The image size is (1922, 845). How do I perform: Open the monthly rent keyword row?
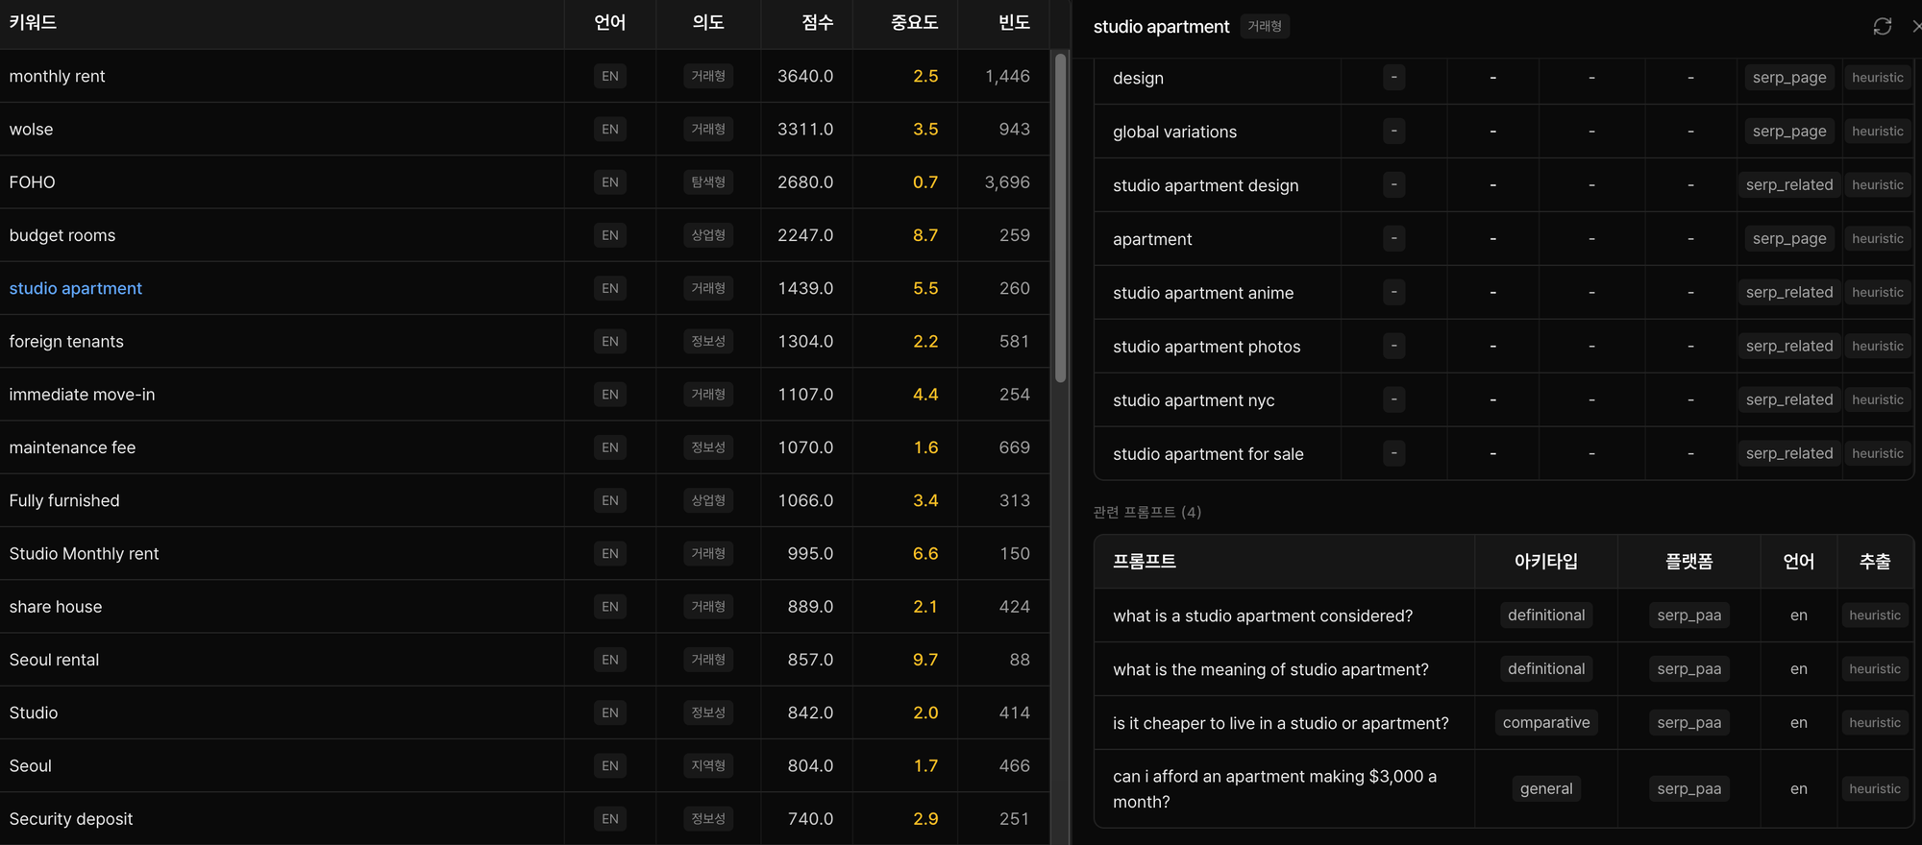click(58, 76)
